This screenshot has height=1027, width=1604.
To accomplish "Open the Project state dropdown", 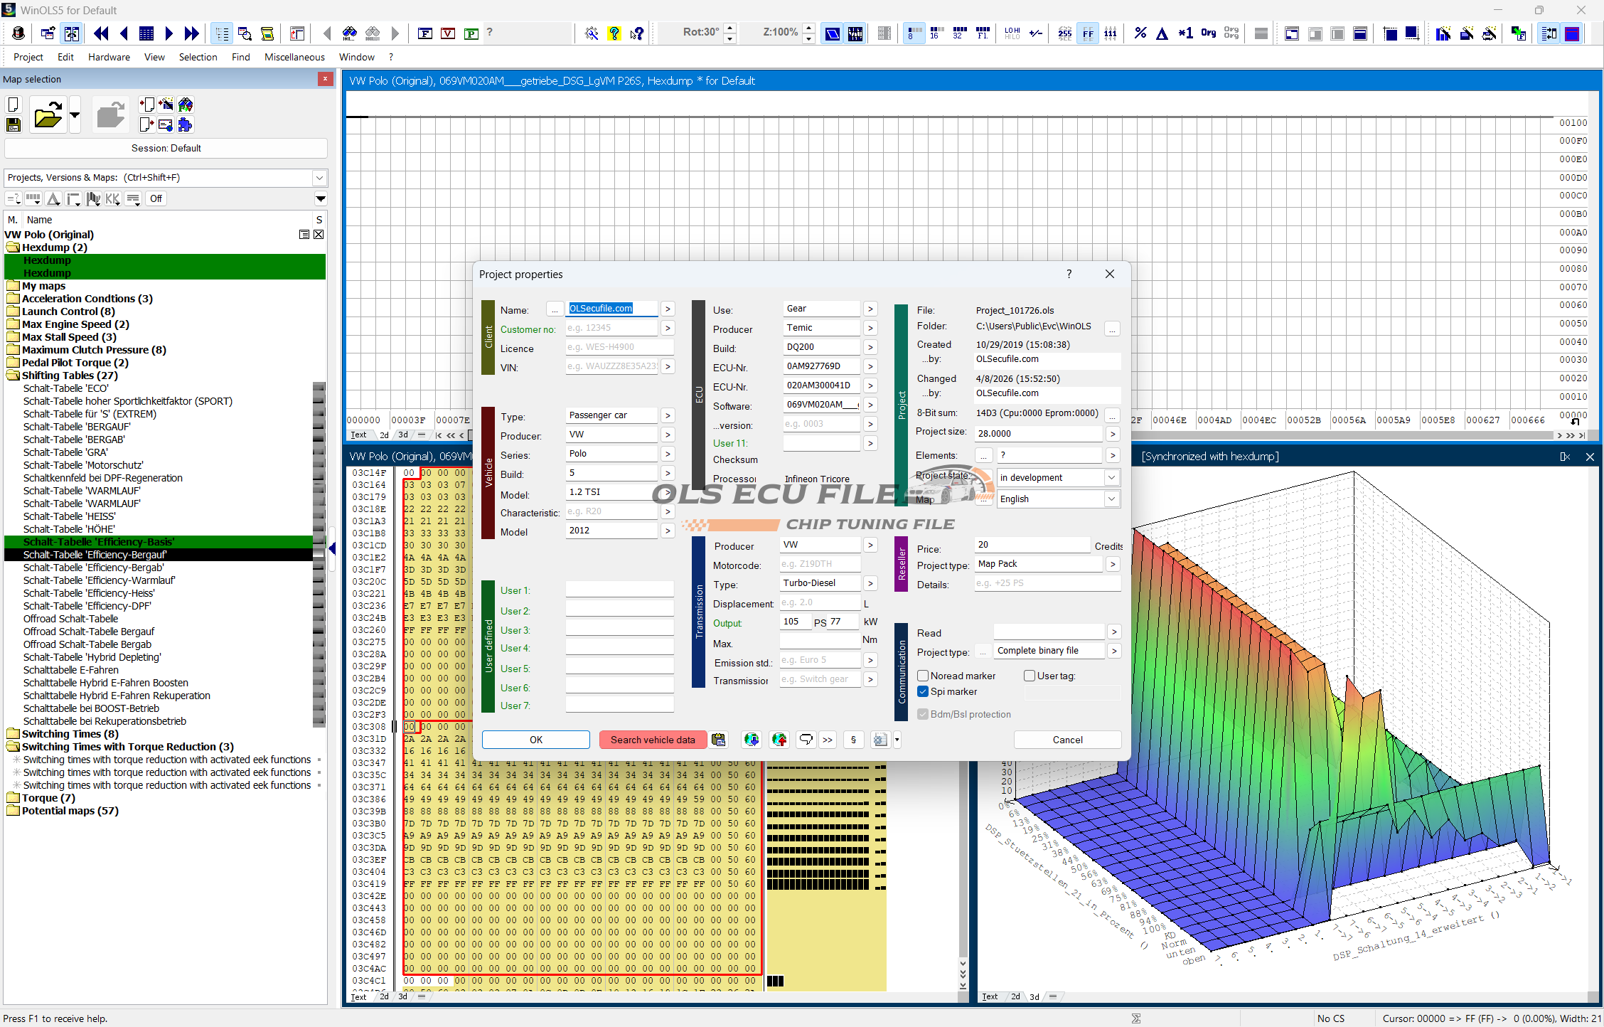I will (x=1111, y=477).
